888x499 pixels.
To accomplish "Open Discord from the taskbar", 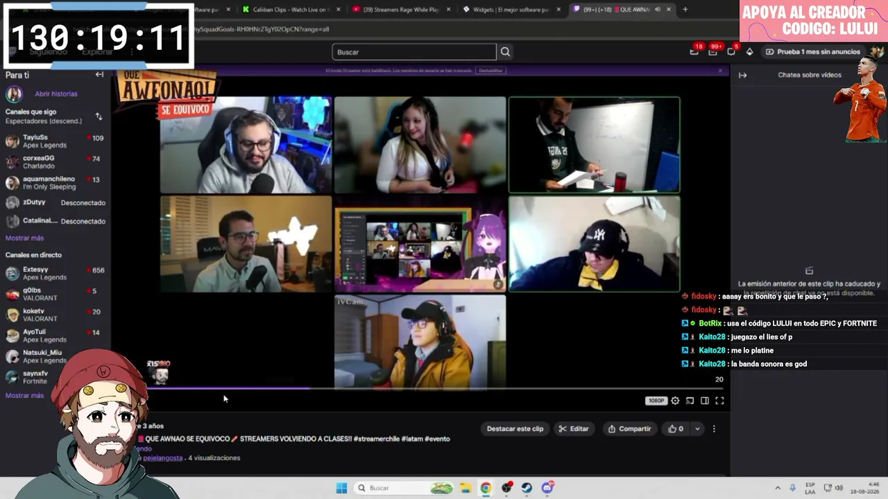I will 547,488.
